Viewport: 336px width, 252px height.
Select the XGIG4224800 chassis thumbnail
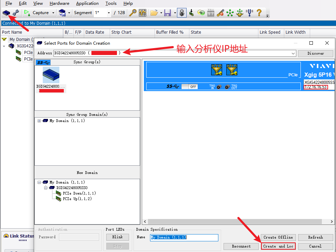[51, 75]
